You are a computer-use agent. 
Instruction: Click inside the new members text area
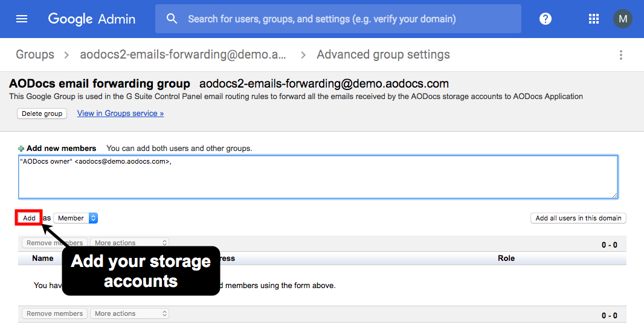click(318, 177)
